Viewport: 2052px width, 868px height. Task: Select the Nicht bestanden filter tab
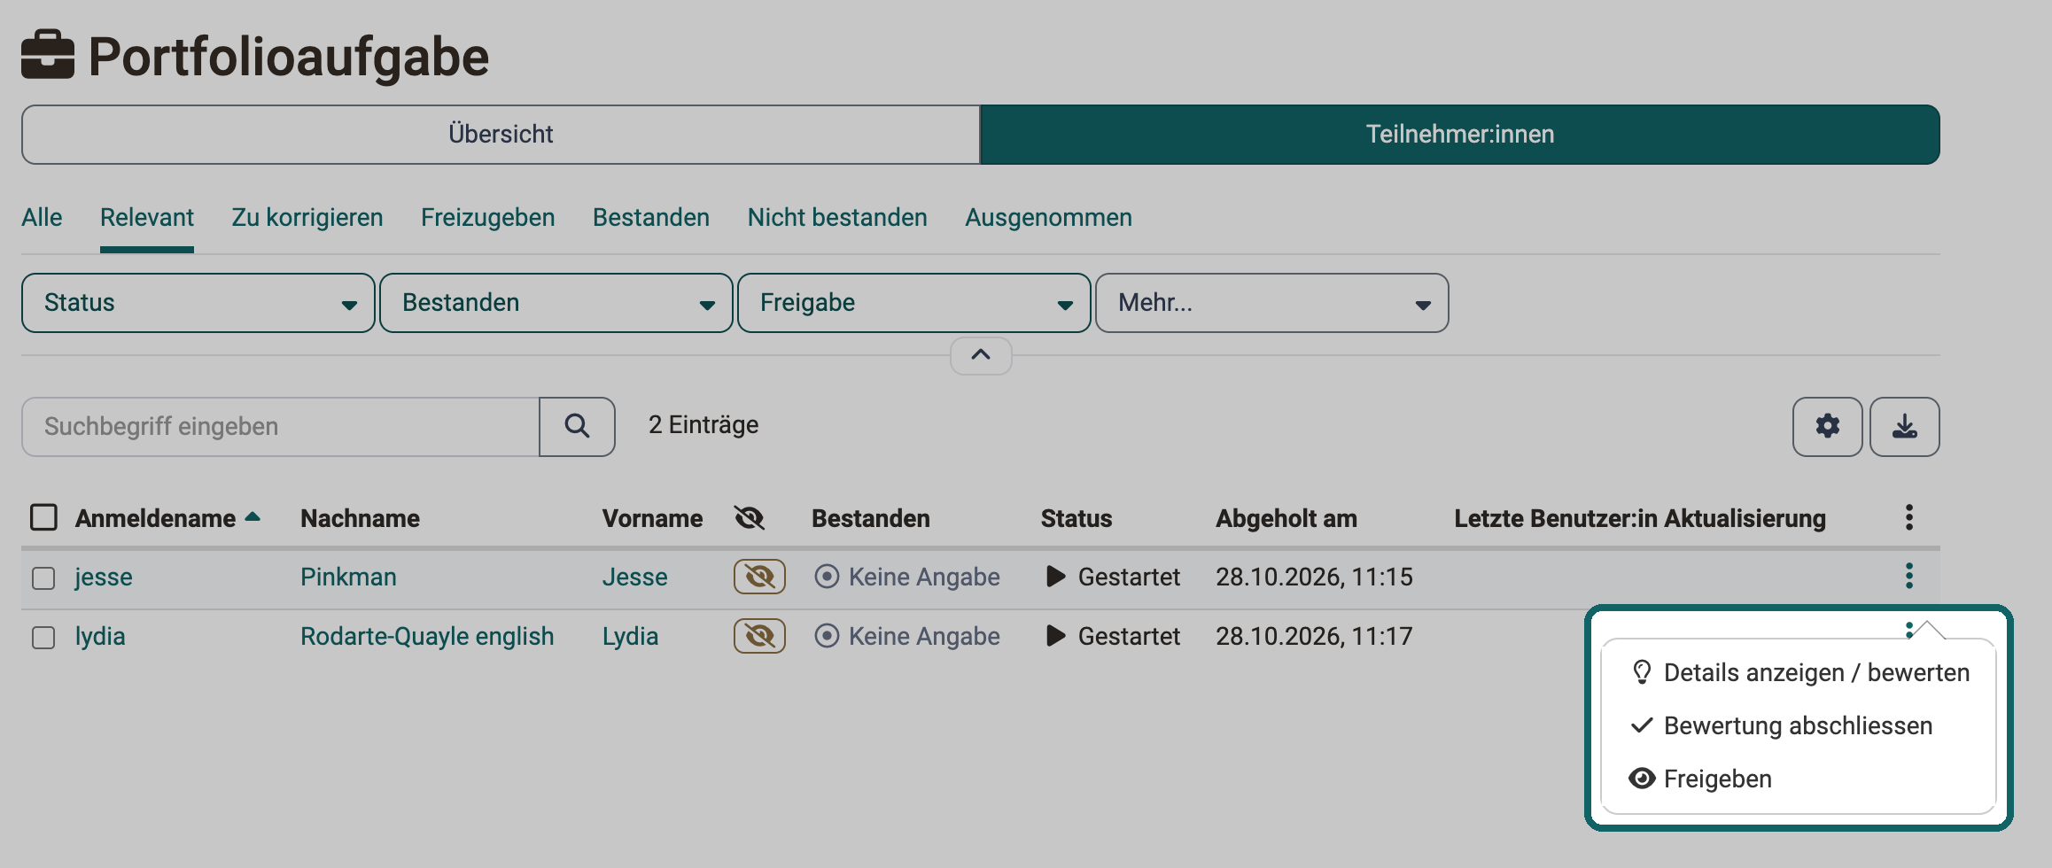coord(837,218)
